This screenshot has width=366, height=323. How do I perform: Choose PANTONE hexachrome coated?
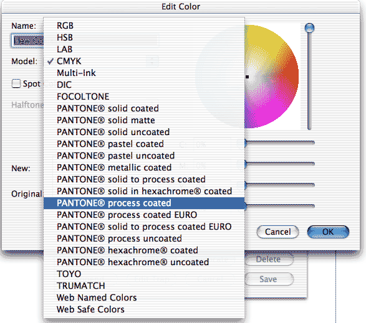(144, 251)
